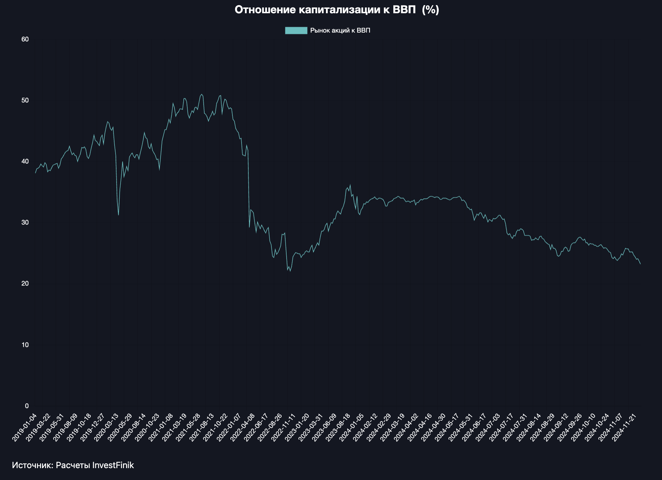Click the y-axis label 0
This screenshot has width=662, height=480.
pyautogui.click(x=27, y=406)
